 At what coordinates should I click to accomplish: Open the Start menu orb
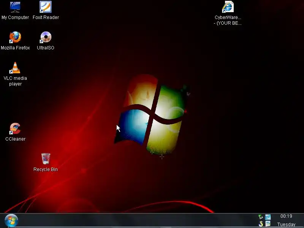point(11,220)
